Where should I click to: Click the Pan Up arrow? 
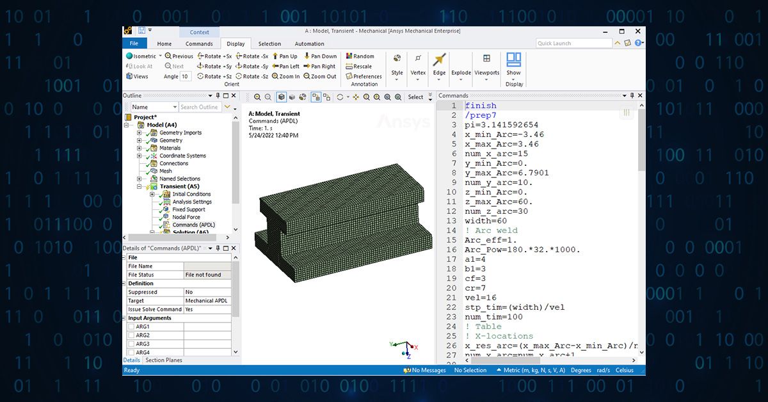click(275, 56)
